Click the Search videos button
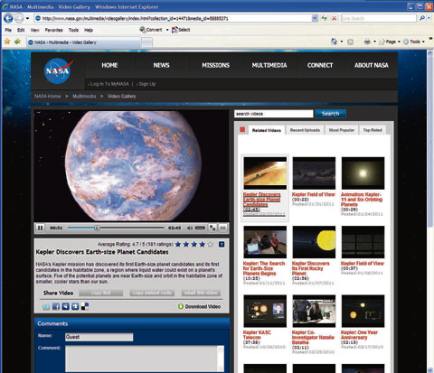 (331, 114)
